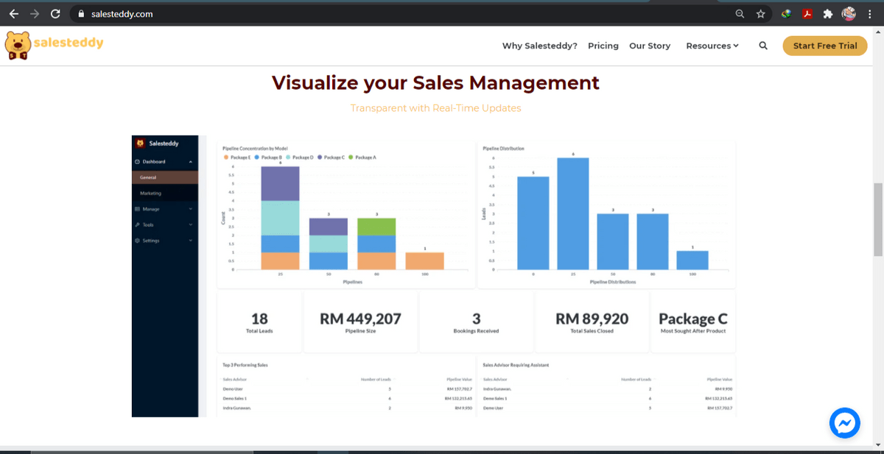Click the Start Free Trial button
Image resolution: width=884 pixels, height=454 pixels.
coord(825,46)
